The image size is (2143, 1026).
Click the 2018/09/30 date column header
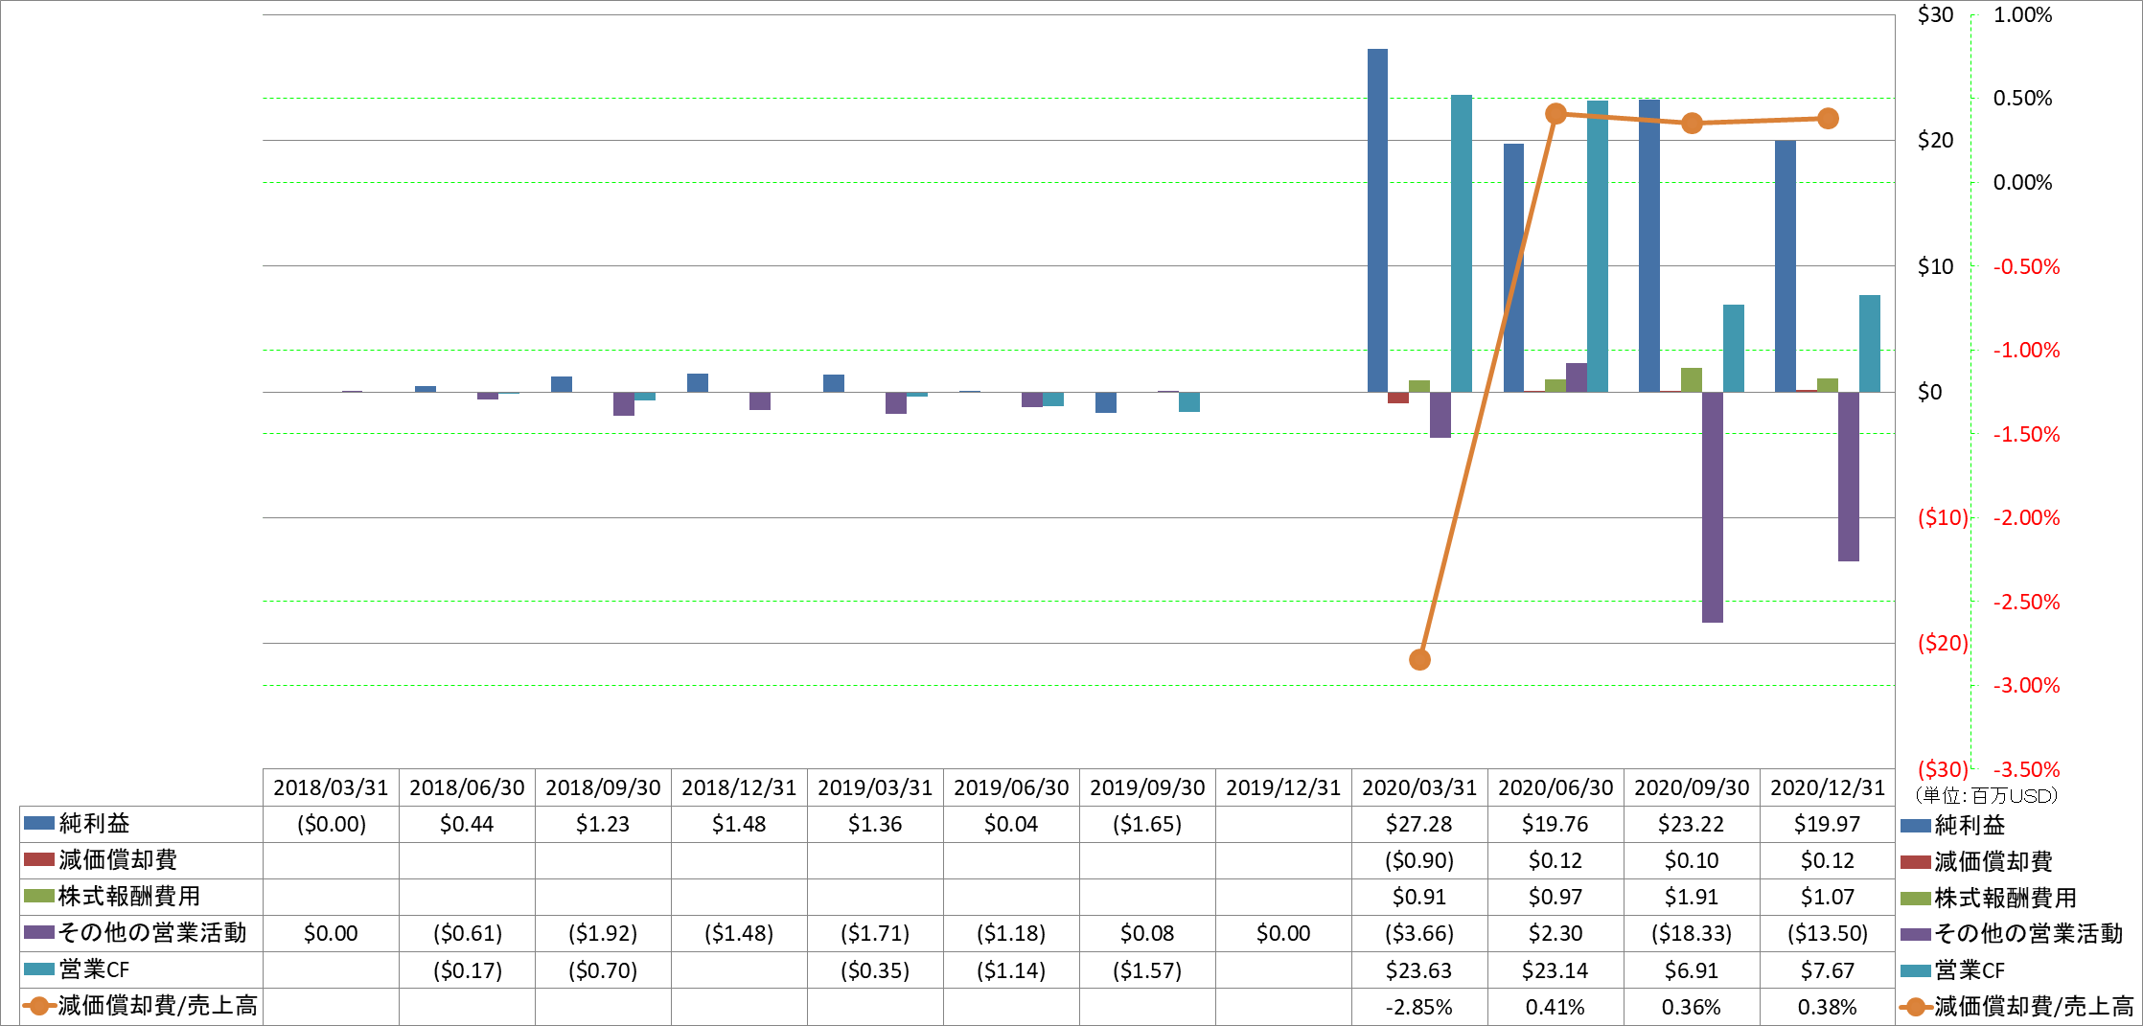point(603,787)
